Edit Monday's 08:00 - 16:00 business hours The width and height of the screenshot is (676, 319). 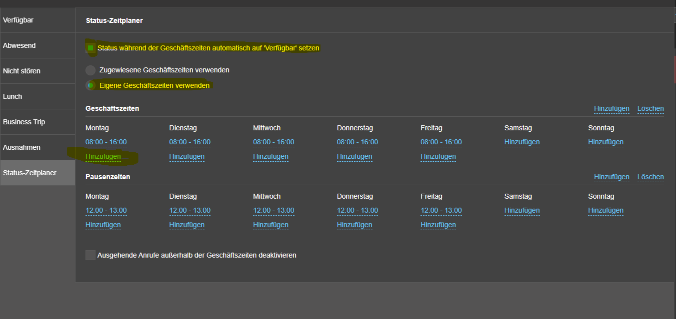tap(106, 142)
